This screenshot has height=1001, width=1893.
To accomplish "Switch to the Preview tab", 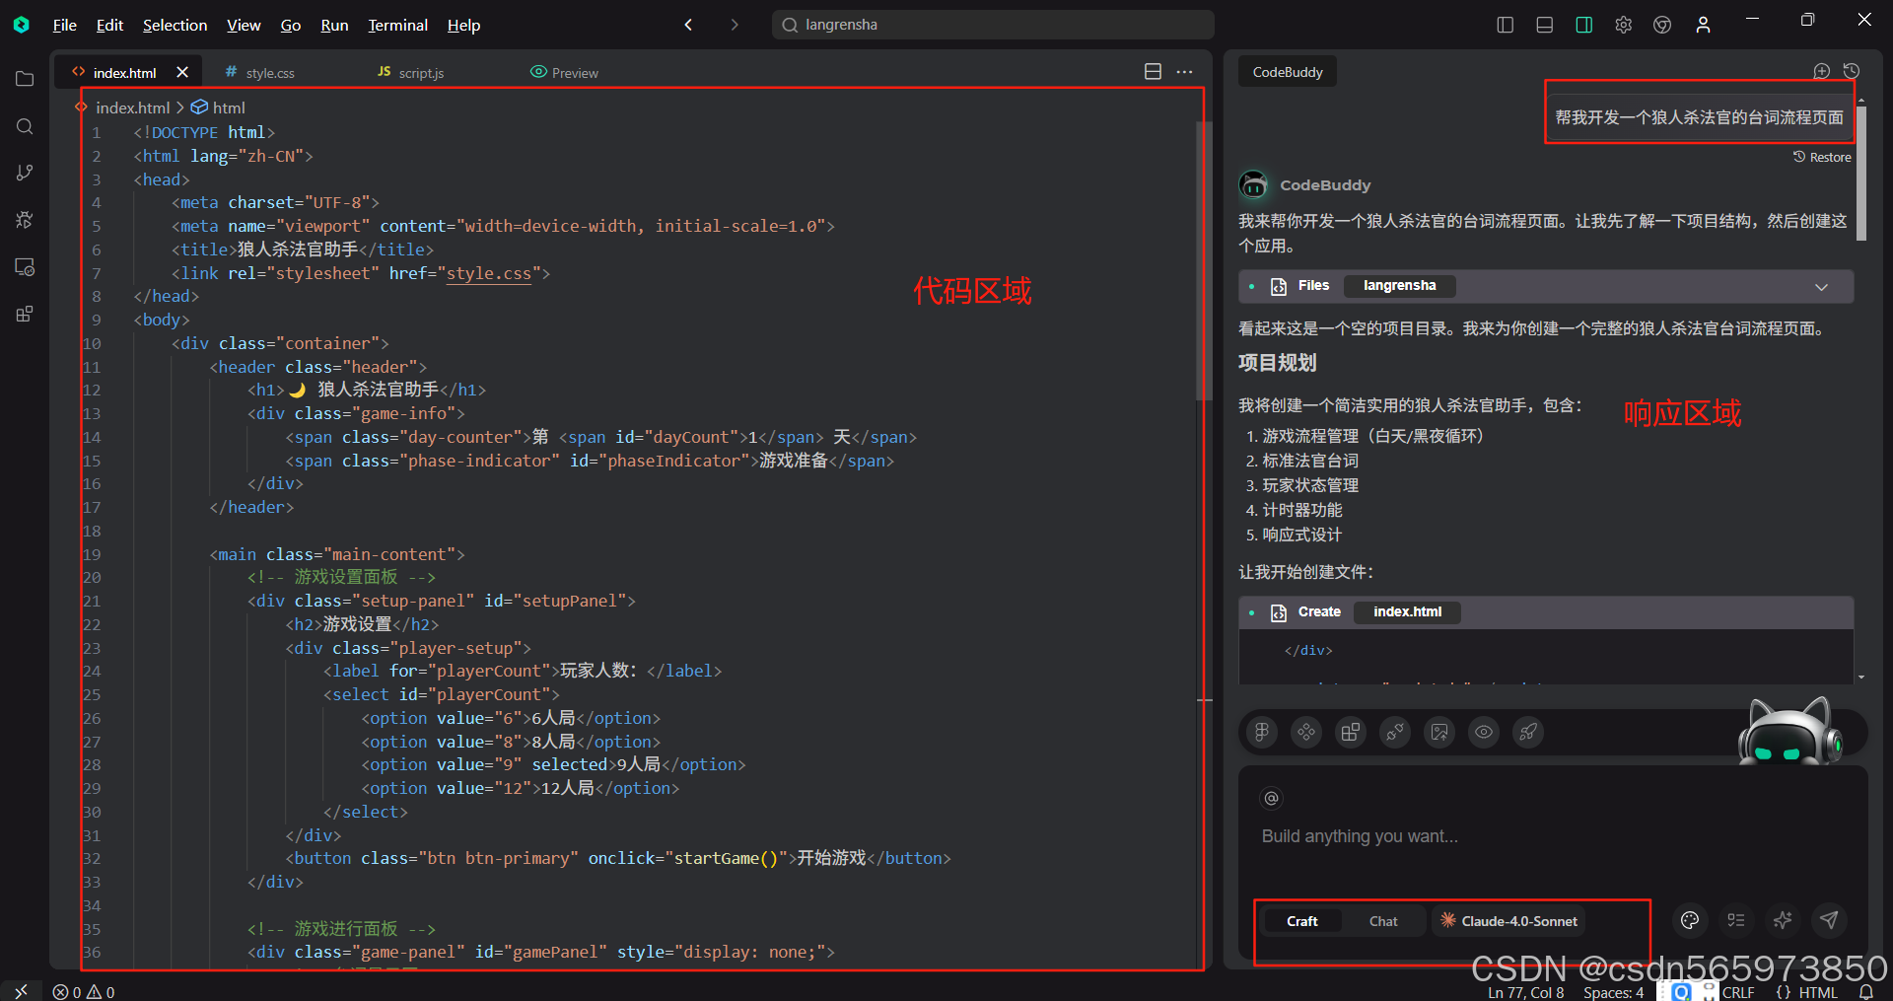I will [x=565, y=72].
